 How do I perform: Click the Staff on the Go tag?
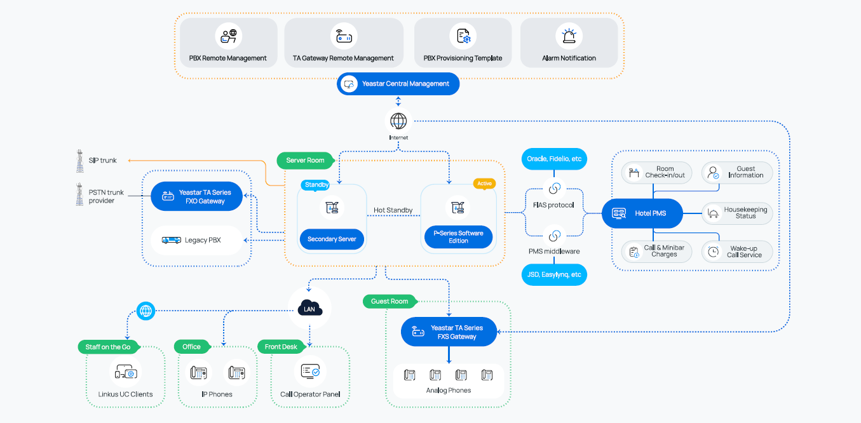[x=108, y=347]
